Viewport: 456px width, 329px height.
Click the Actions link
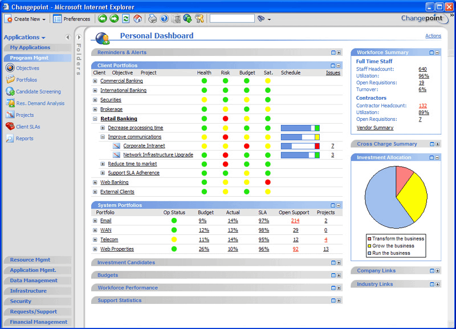(x=433, y=36)
